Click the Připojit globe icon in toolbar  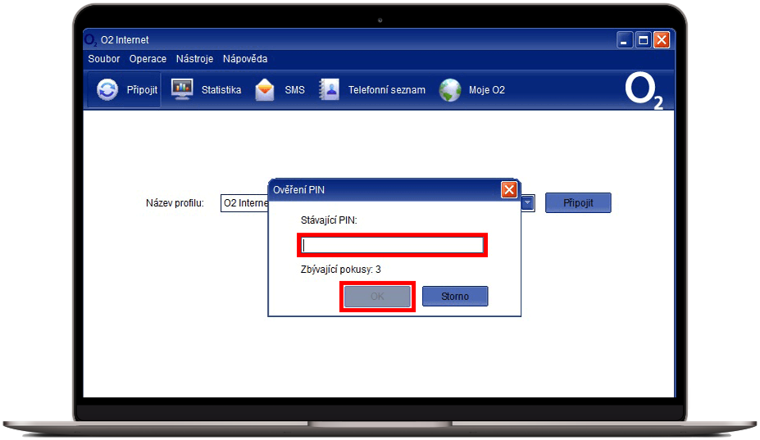(107, 90)
